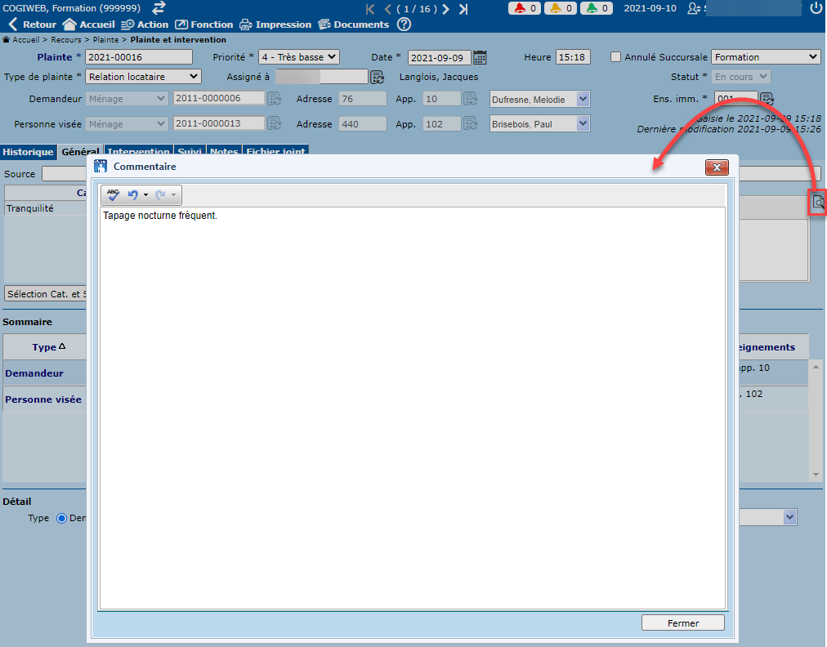Screen dimensions: 827x647
Task: Click the Fermer button
Action: tap(682, 622)
